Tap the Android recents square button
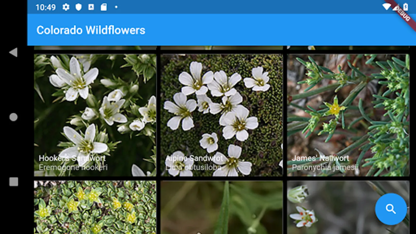 coord(14,181)
